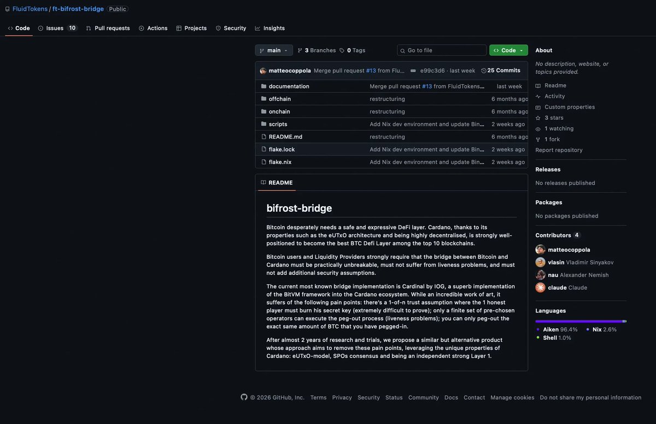Open the footer Privacy link

(x=342, y=398)
